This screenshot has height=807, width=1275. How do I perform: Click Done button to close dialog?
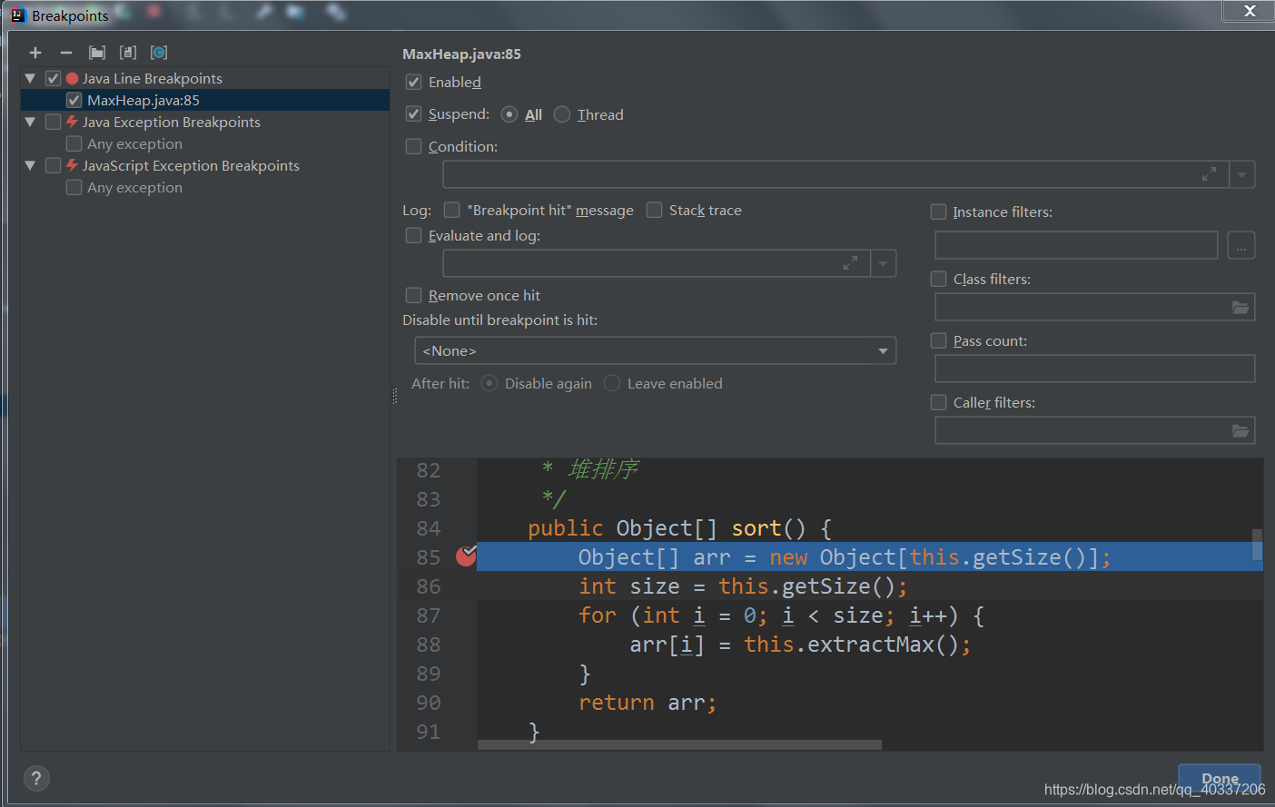(x=1220, y=779)
